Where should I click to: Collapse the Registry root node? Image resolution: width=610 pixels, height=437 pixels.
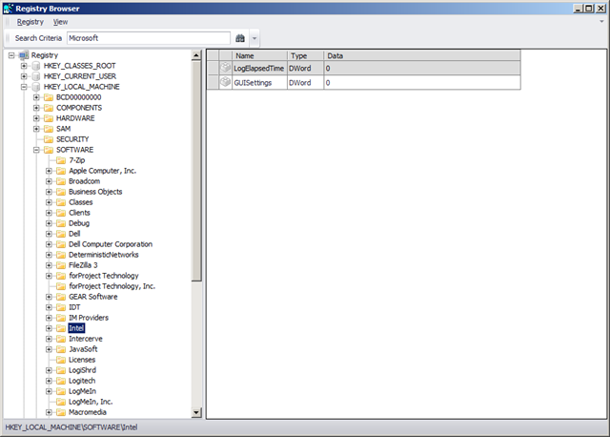tap(11, 55)
